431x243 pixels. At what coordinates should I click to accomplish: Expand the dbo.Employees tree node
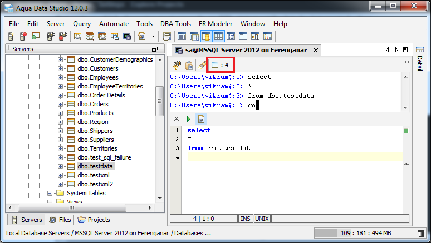(61, 77)
